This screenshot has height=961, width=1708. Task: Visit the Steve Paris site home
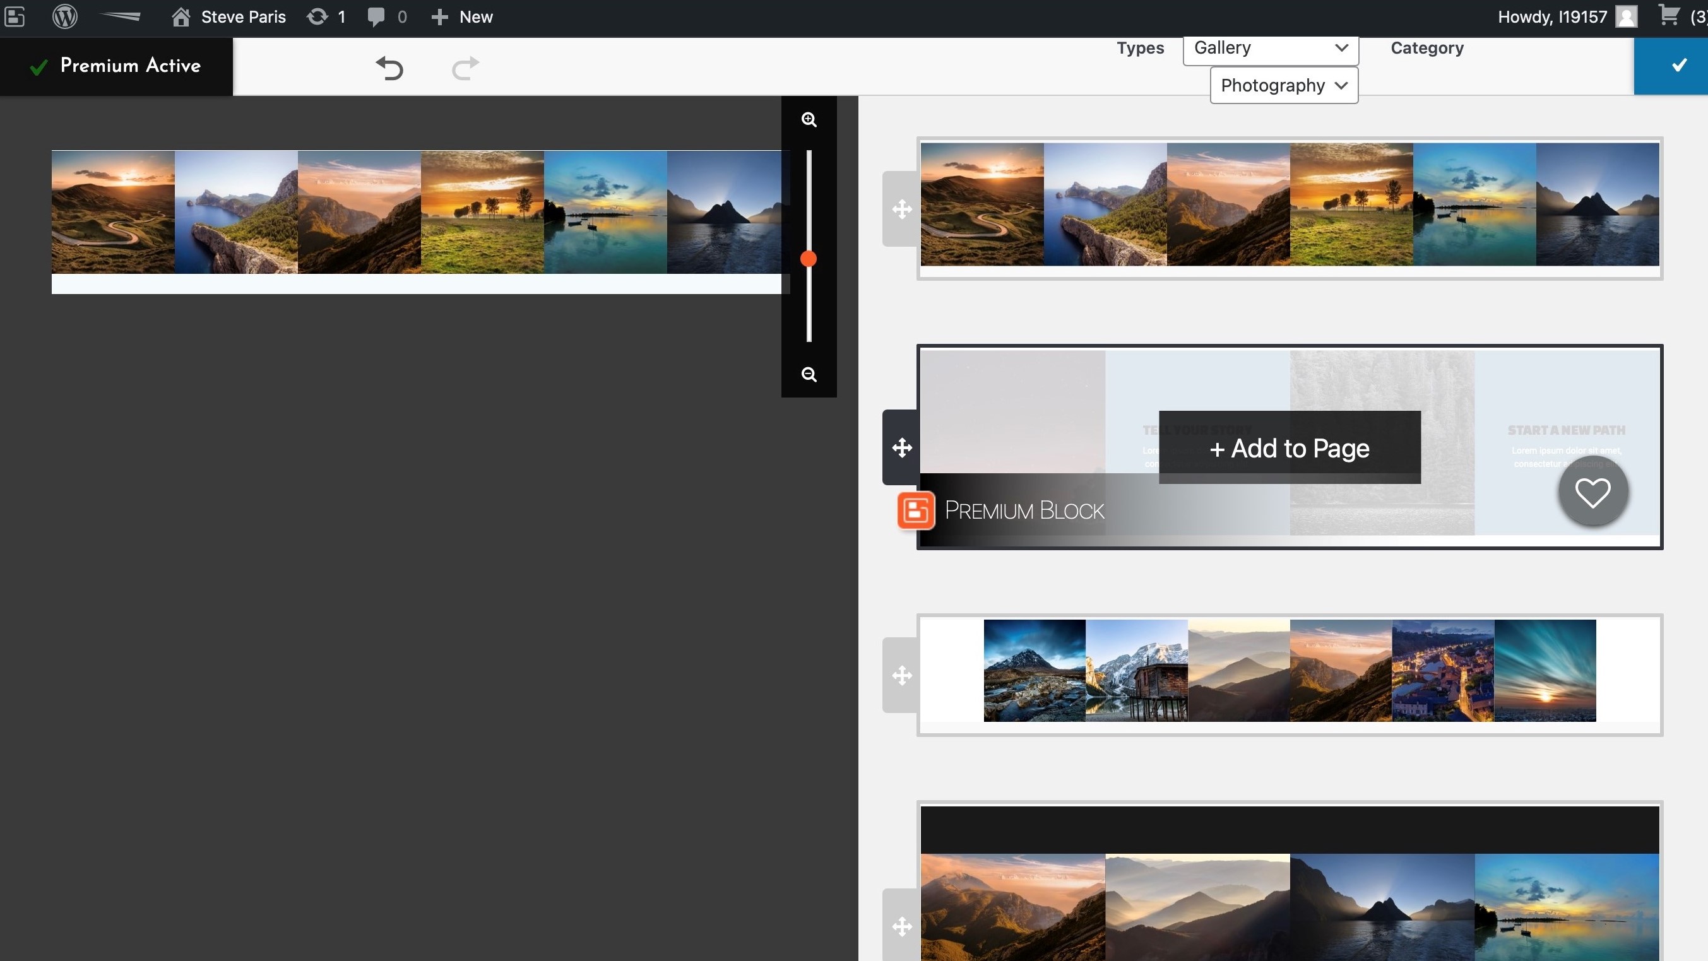pyautogui.click(x=228, y=16)
